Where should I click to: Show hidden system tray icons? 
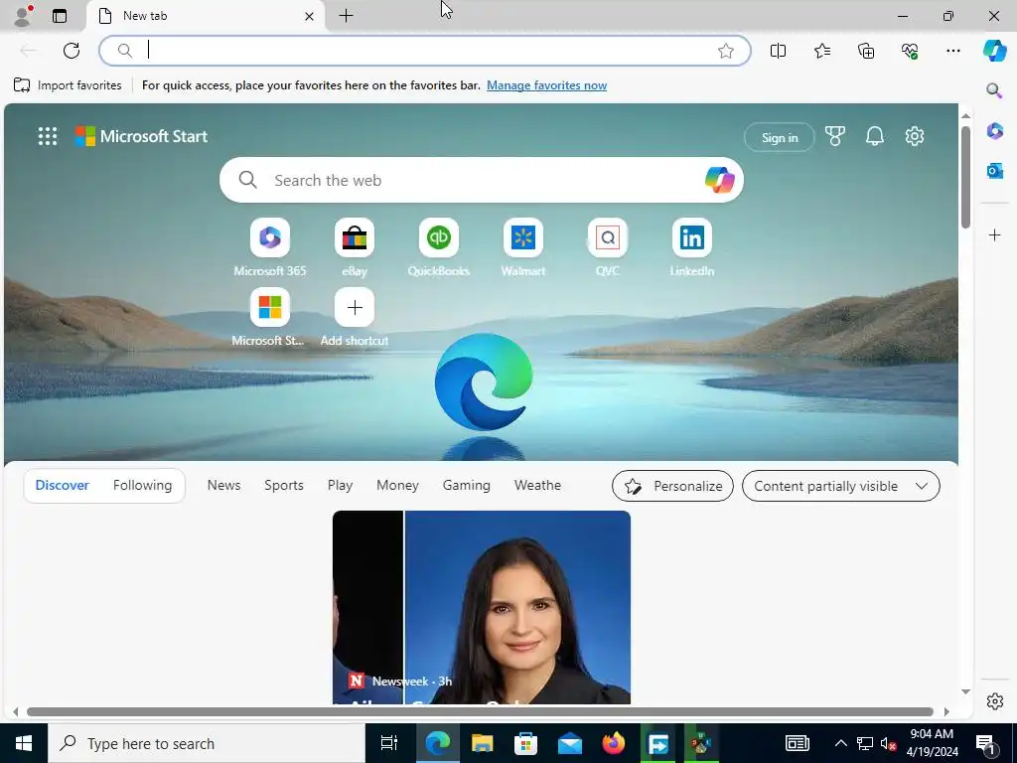pyautogui.click(x=840, y=743)
